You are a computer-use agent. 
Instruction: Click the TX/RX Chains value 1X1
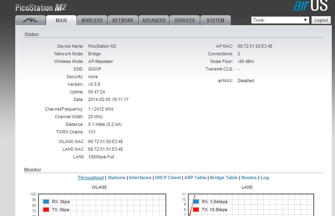[92, 132]
